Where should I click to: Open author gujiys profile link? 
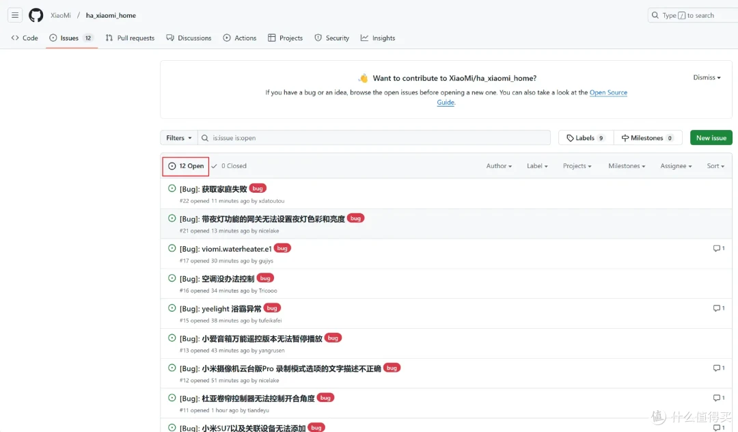pos(266,260)
